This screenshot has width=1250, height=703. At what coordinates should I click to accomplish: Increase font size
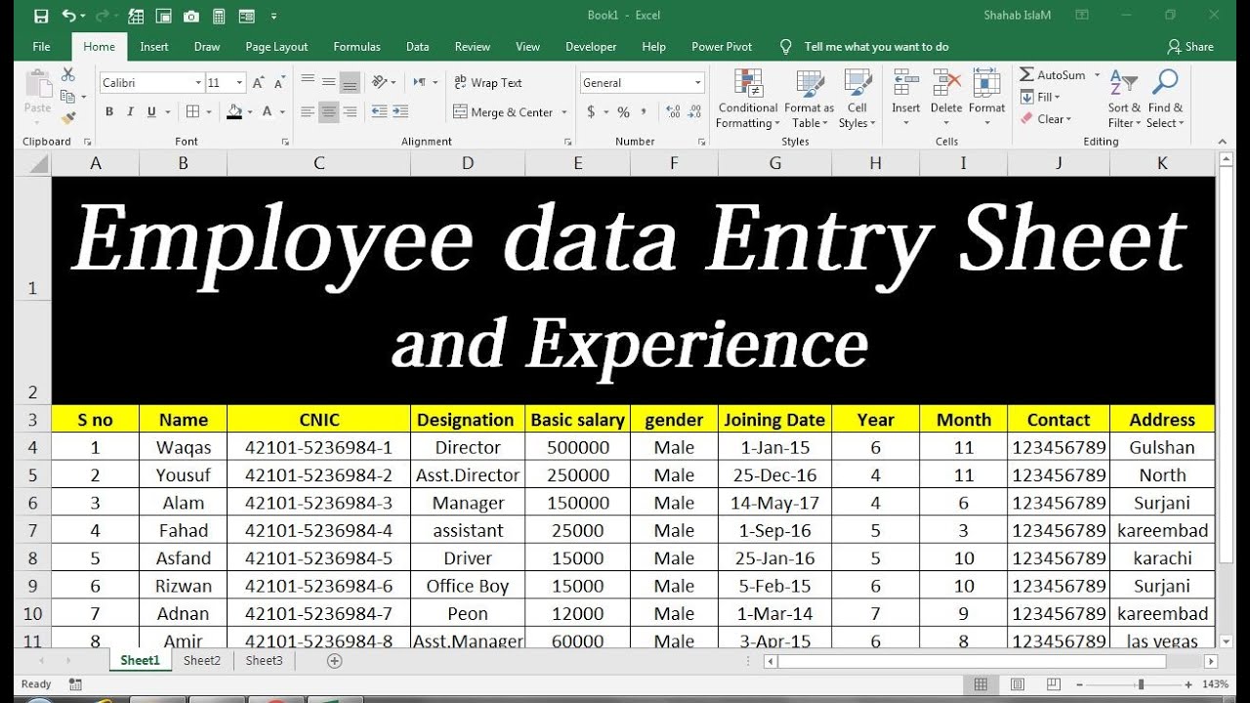click(258, 83)
